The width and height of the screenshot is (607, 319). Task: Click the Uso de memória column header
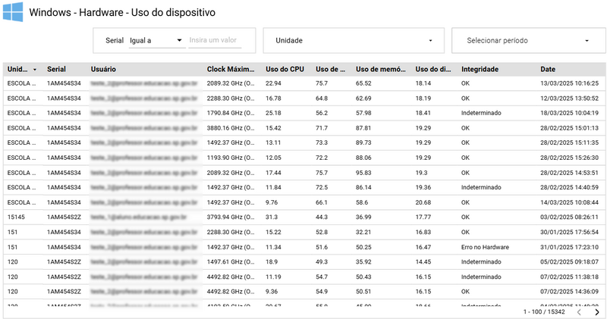(382, 69)
